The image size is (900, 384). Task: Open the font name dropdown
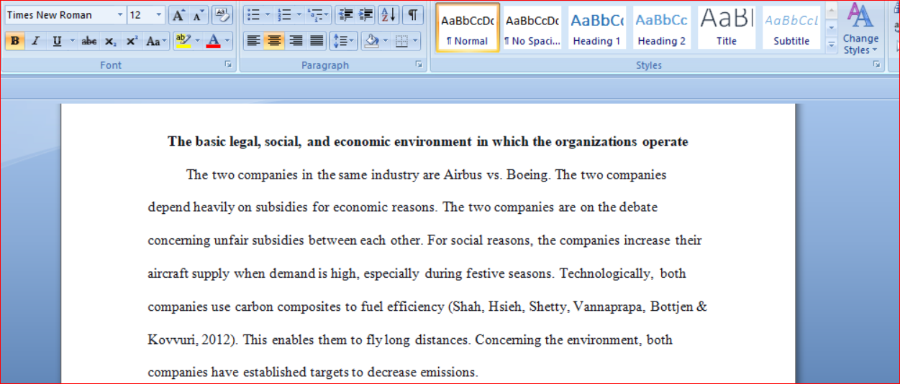tap(120, 15)
